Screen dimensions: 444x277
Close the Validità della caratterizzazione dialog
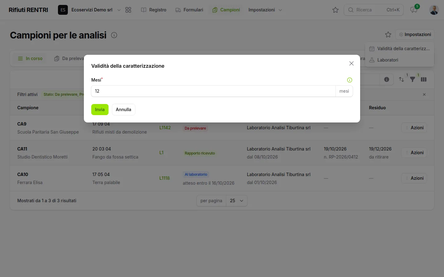point(351,63)
